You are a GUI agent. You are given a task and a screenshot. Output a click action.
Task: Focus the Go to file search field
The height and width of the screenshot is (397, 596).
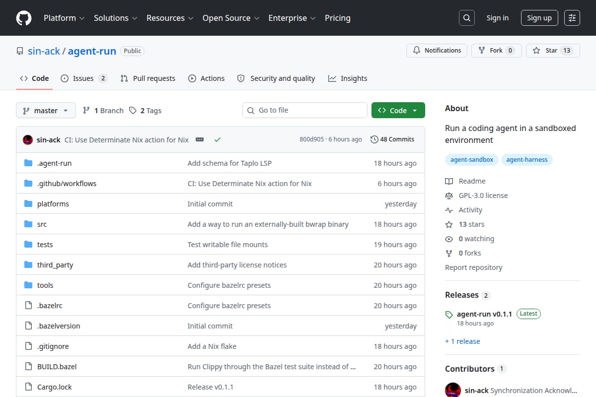point(305,110)
